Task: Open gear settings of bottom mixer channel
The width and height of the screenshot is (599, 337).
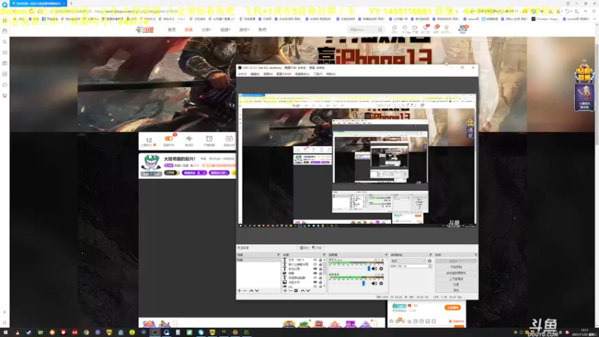Action: point(381,284)
